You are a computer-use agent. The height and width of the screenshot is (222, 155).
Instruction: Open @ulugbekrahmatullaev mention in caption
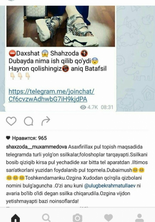pyautogui.click(x=110, y=185)
